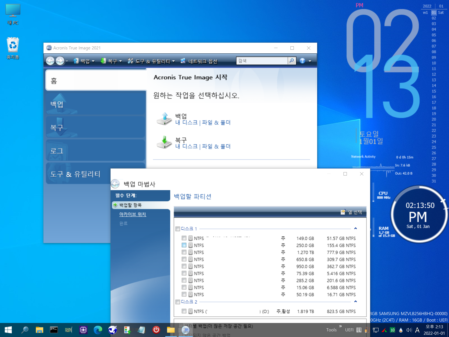Expand the arrow next to Help icon
449x337 pixels.
[x=310, y=61]
